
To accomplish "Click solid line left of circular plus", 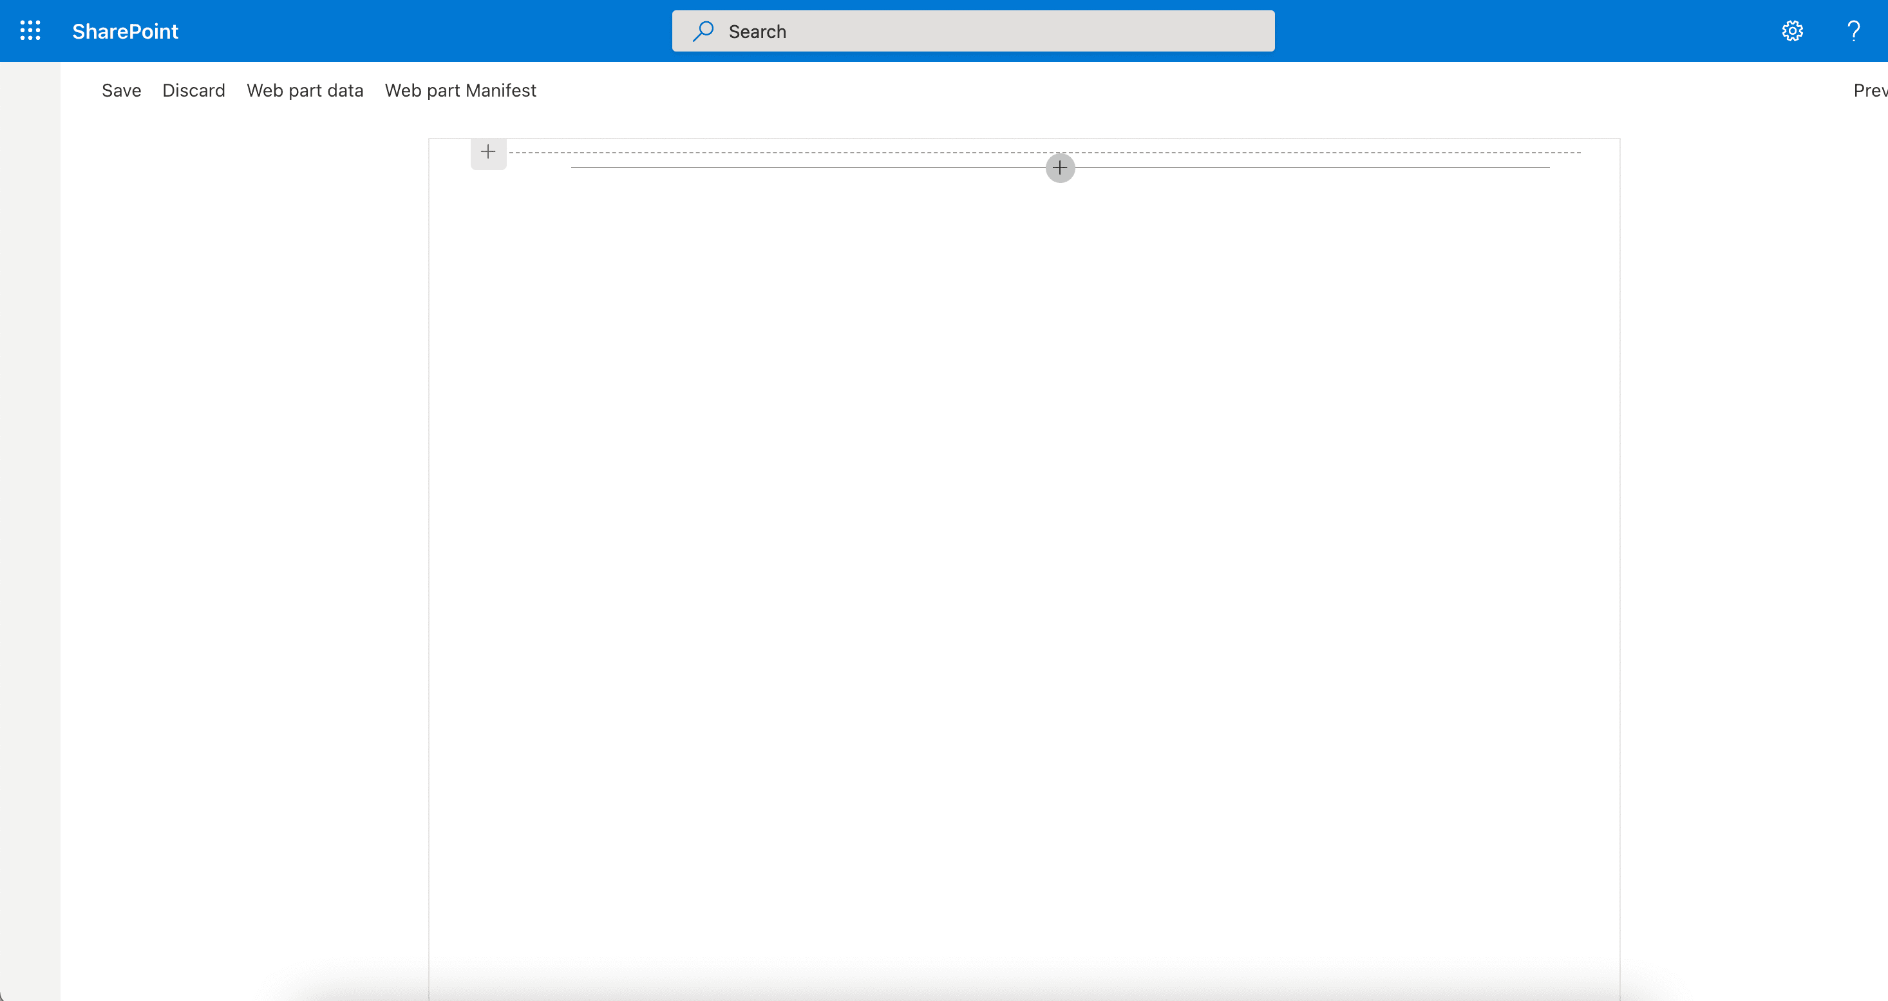I will coord(806,167).
